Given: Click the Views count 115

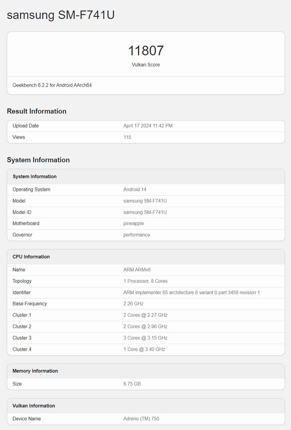Looking at the screenshot, I should [127, 137].
